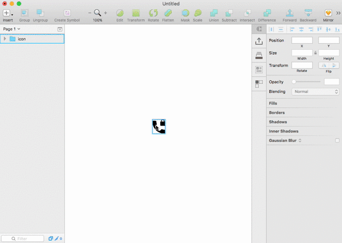Click the Rotate tool icon

[x=153, y=13]
